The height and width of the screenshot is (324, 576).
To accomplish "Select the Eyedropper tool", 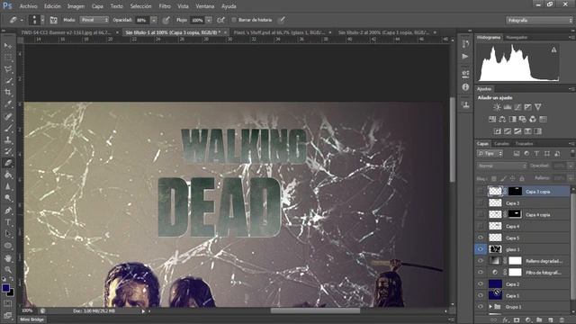I will [8, 104].
